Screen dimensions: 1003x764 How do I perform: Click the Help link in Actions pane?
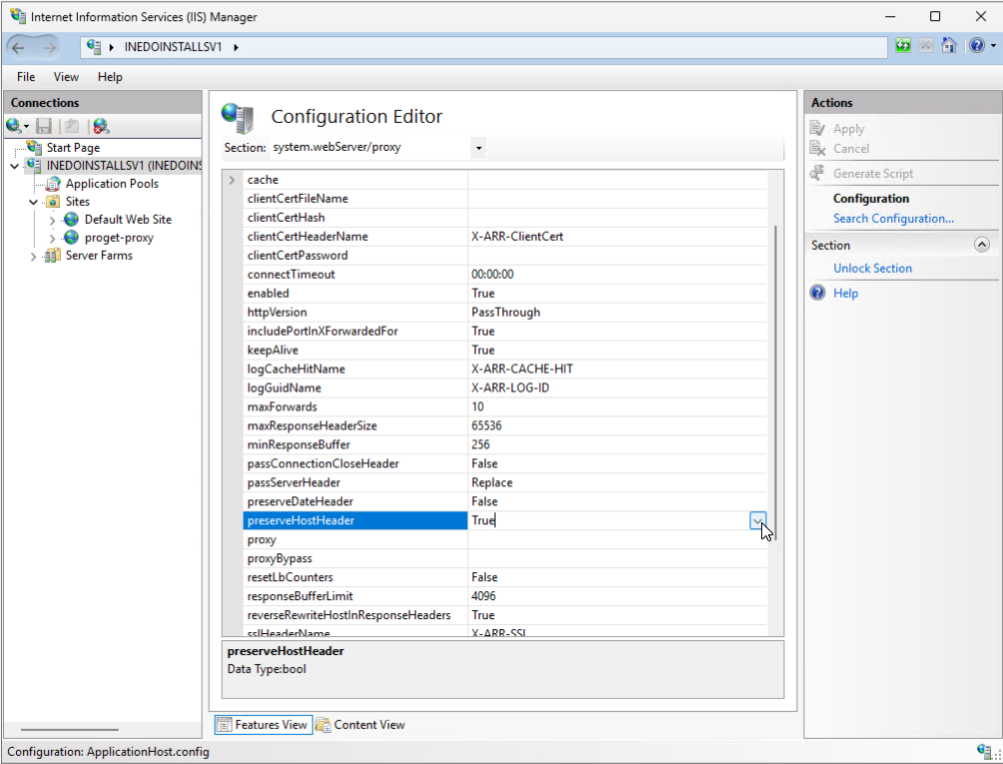(x=845, y=293)
